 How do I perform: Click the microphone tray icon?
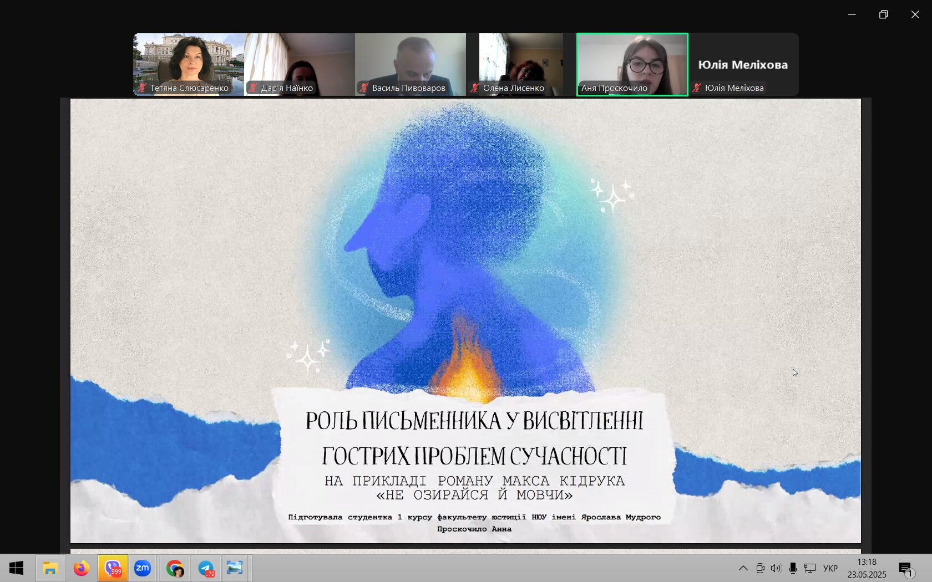click(x=793, y=568)
